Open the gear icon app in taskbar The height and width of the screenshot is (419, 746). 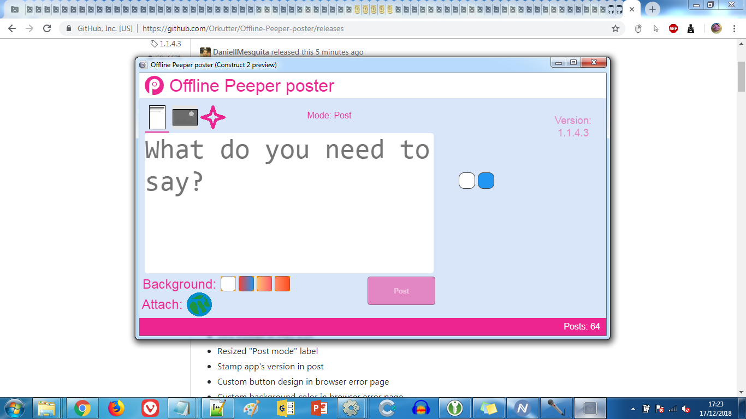[x=351, y=408]
